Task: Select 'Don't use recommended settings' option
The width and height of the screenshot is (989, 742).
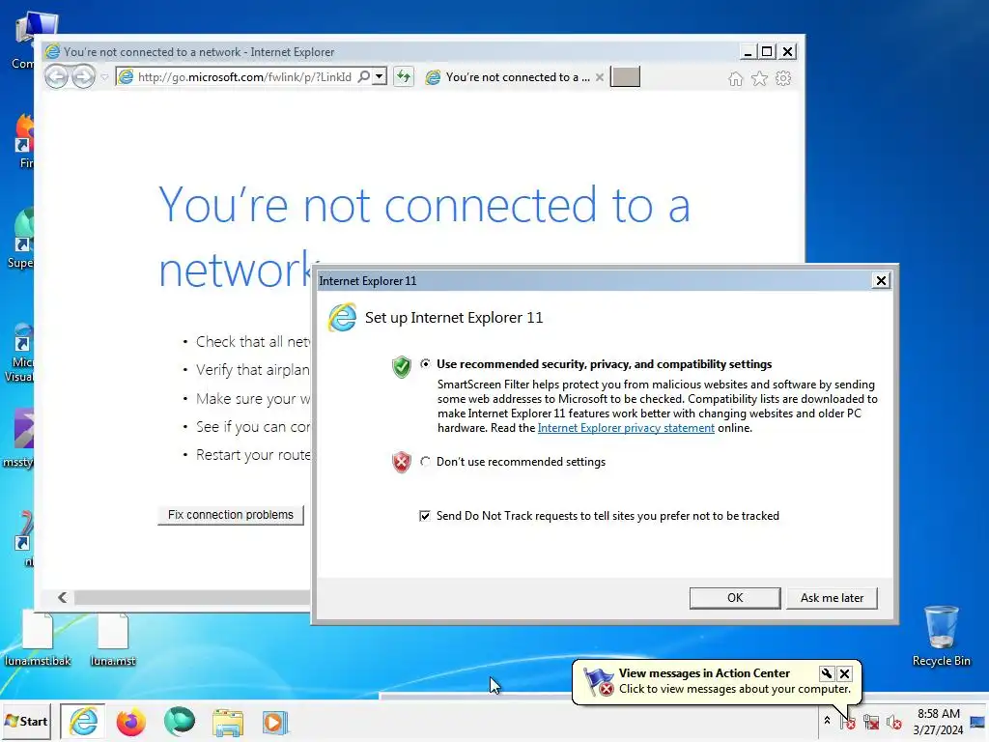Action: 426,462
